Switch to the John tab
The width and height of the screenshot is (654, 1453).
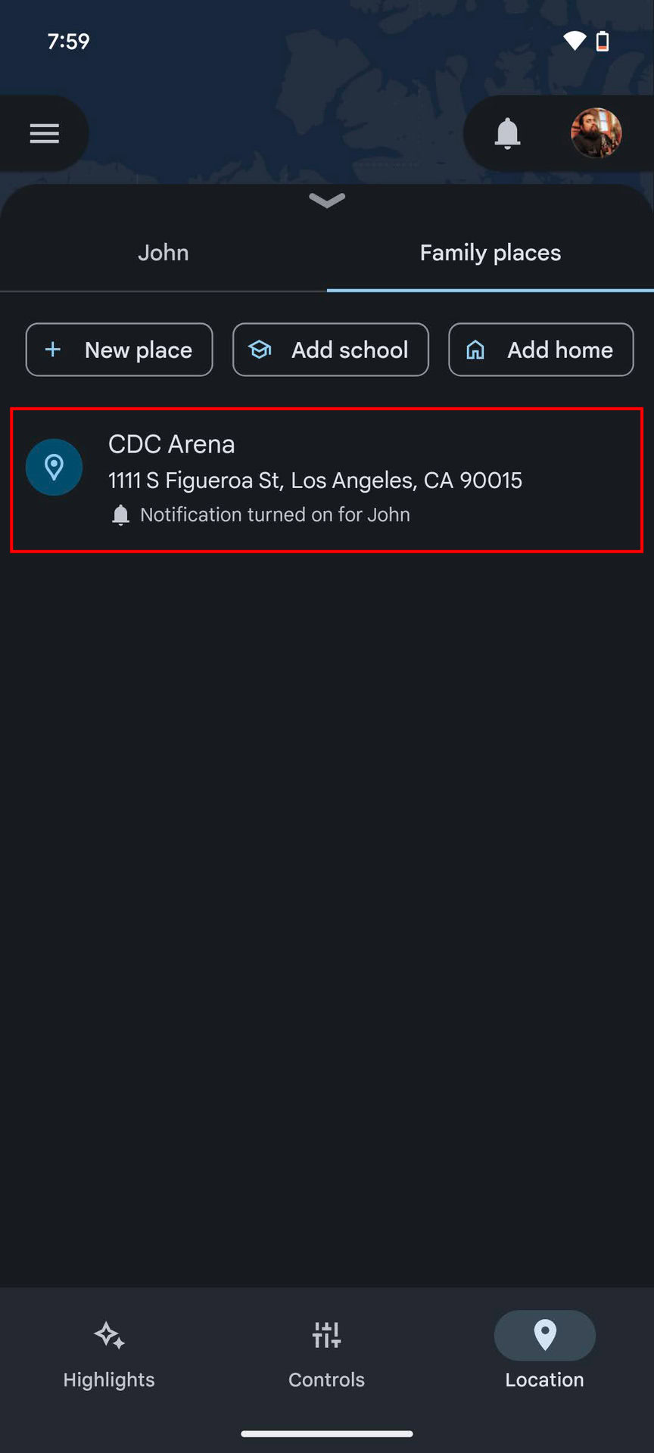click(x=163, y=253)
